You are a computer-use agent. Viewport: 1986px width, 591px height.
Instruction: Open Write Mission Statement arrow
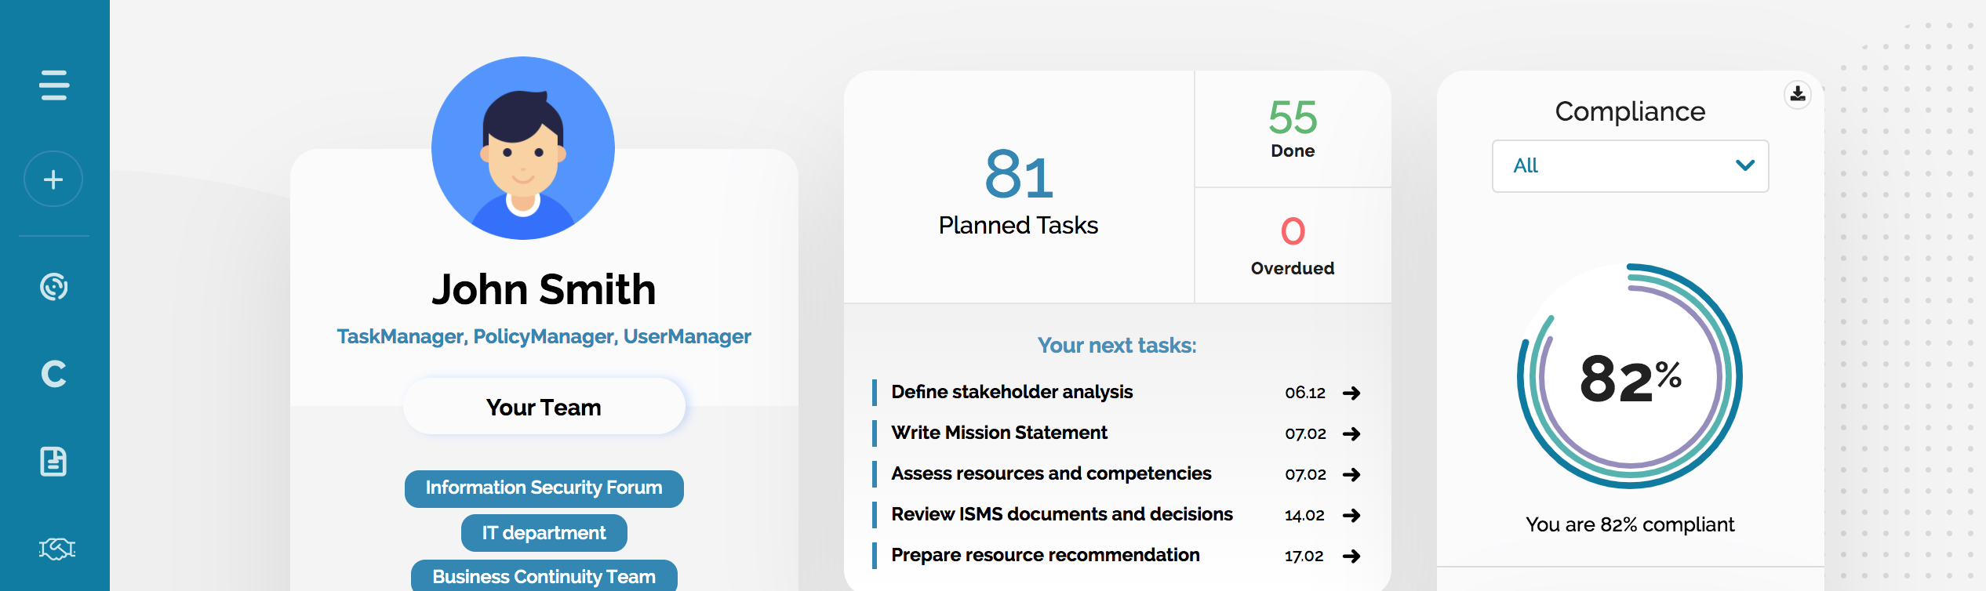pos(1351,433)
